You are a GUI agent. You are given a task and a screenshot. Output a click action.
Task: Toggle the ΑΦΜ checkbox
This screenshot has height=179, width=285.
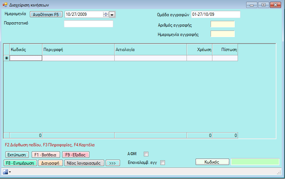[146, 154]
